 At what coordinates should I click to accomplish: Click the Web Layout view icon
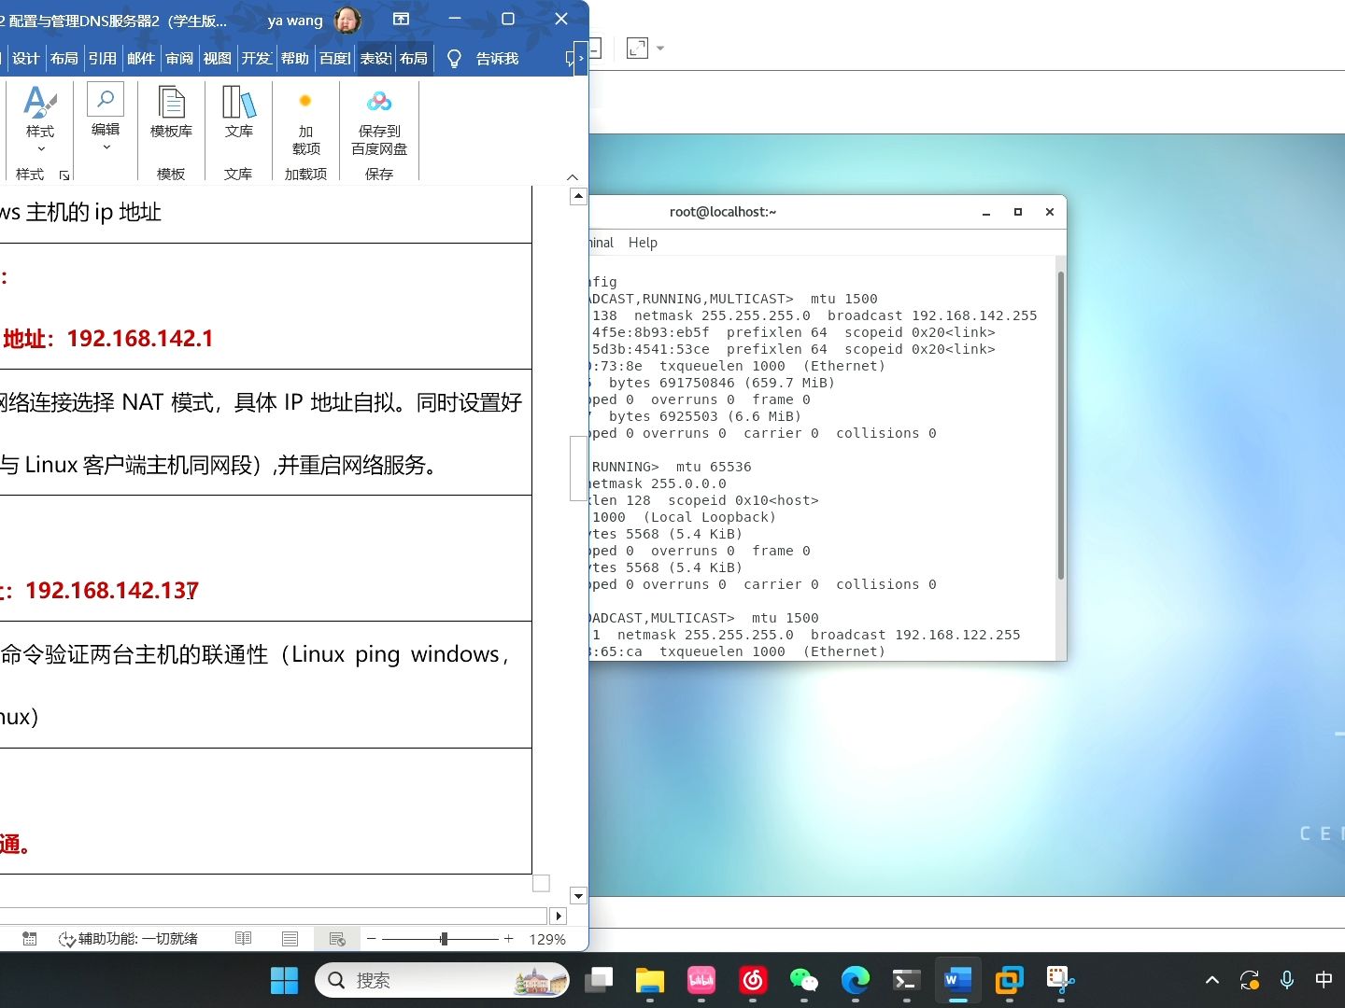[336, 938]
